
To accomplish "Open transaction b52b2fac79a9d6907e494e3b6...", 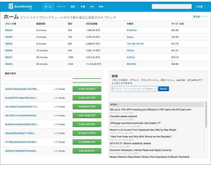I will pyautogui.click(x=21, y=151).
